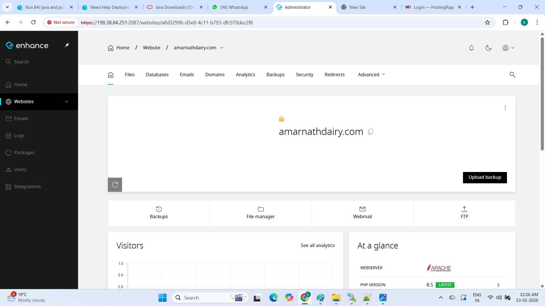Switch to the Databases tab
This screenshot has height=306, width=545.
tap(157, 75)
